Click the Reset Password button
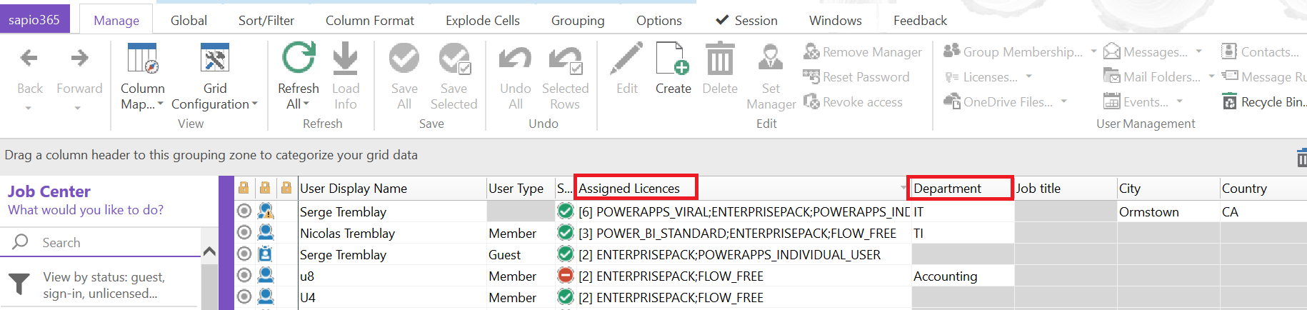Image resolution: width=1307 pixels, height=310 pixels. click(x=856, y=77)
